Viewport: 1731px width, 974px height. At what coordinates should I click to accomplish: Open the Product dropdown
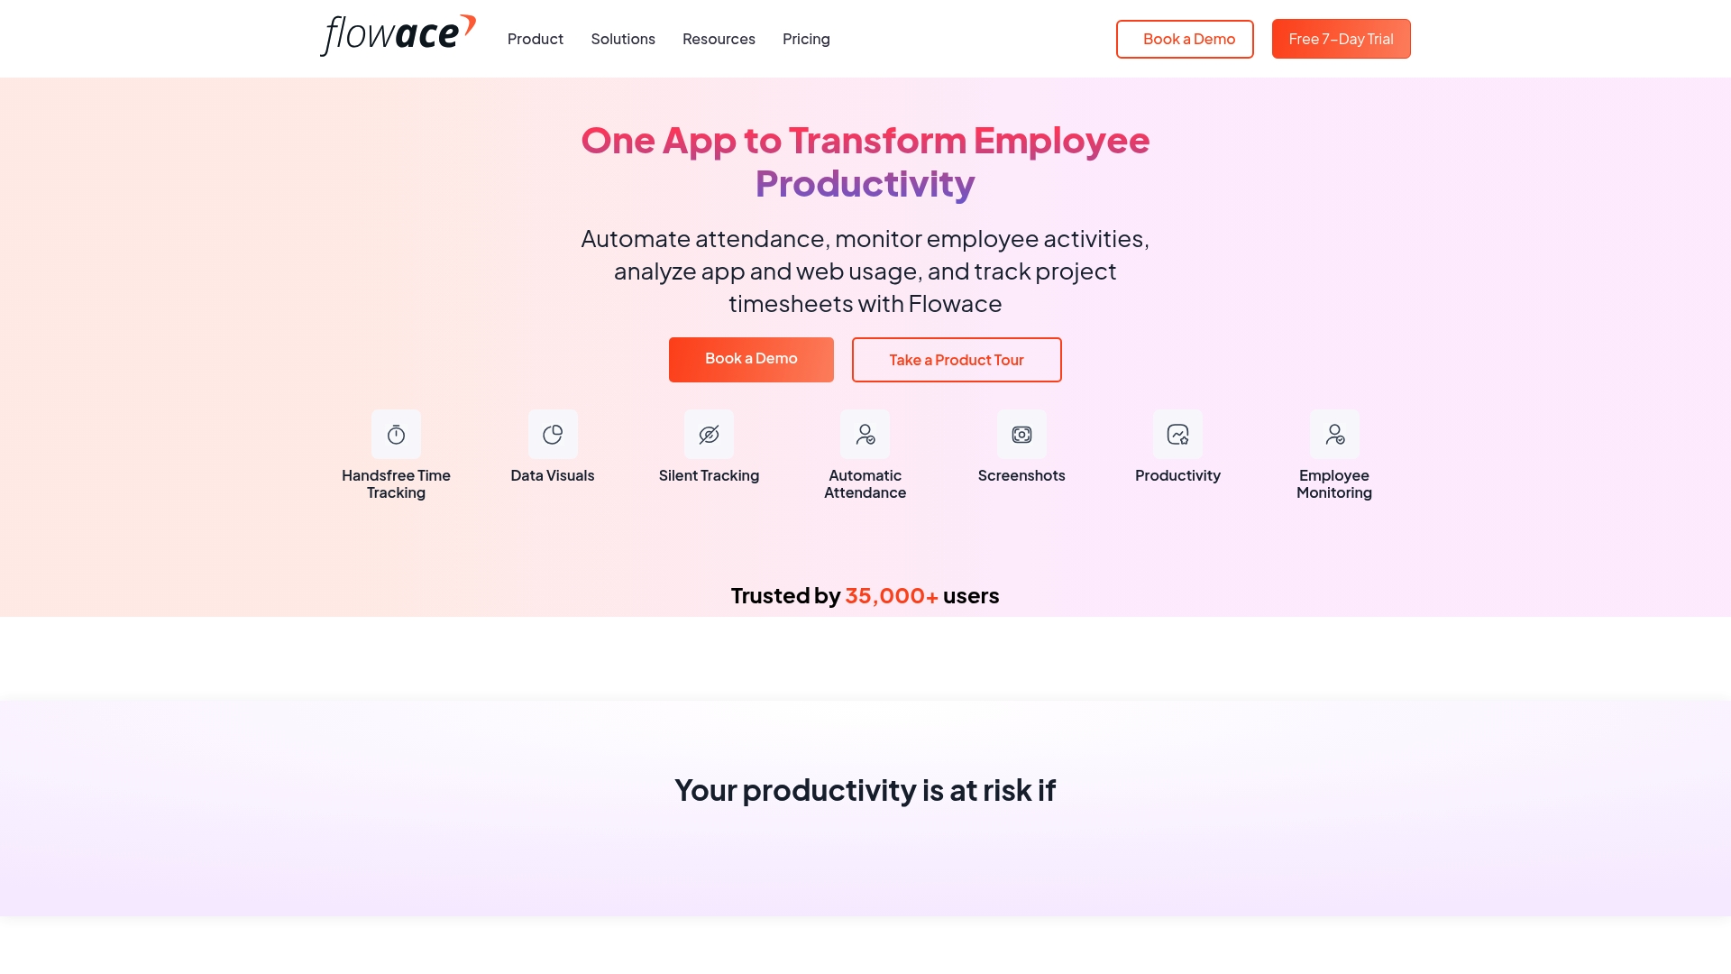coord(536,39)
